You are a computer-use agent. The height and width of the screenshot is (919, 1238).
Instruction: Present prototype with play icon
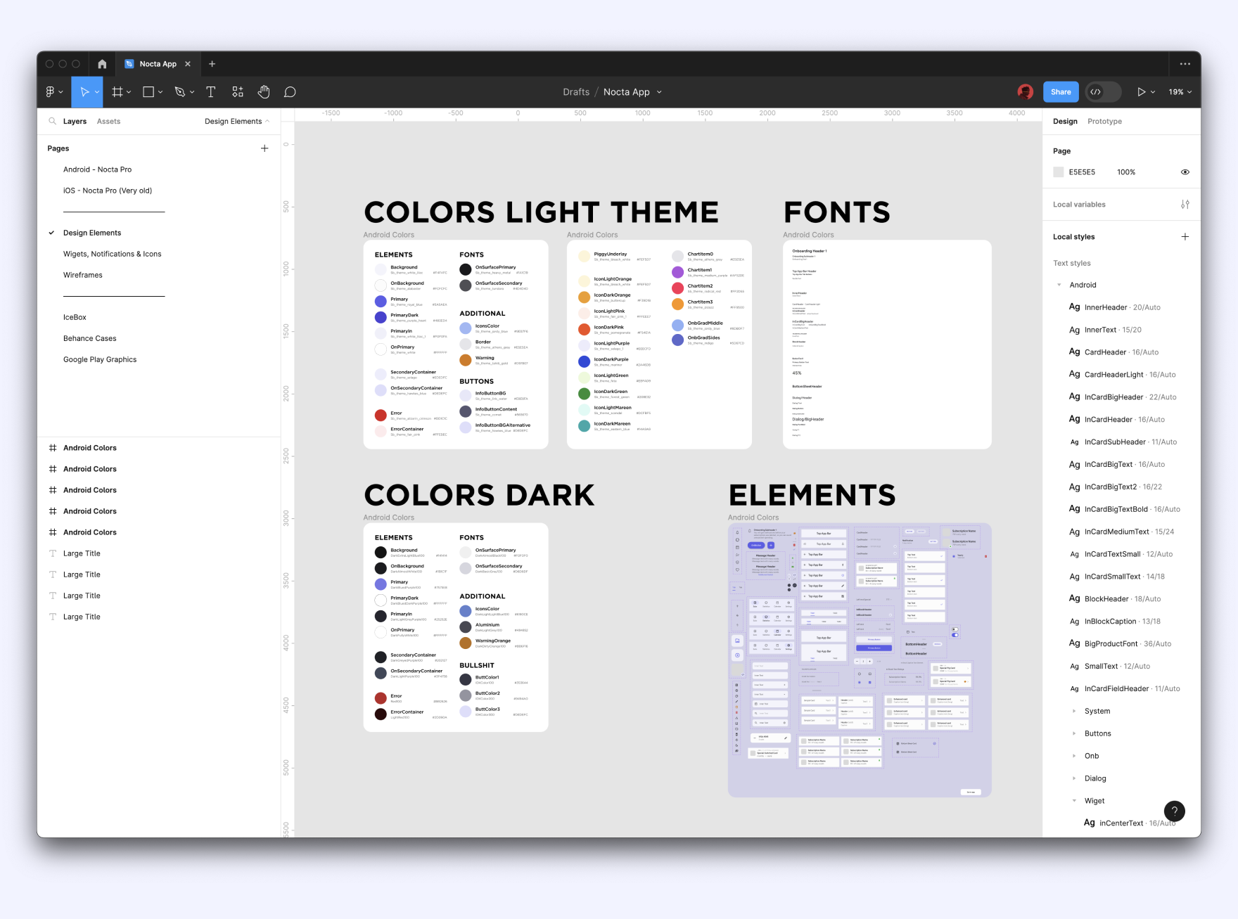click(1141, 92)
